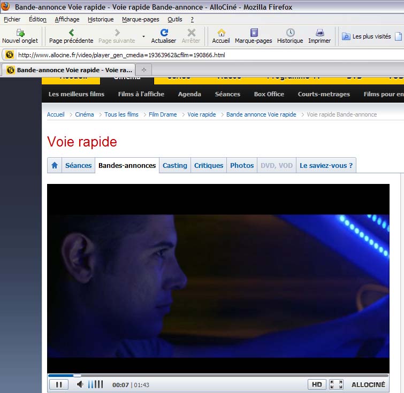Go to Accueil home icon in toolbar
Image resolution: width=404 pixels, height=393 pixels.
(x=221, y=33)
